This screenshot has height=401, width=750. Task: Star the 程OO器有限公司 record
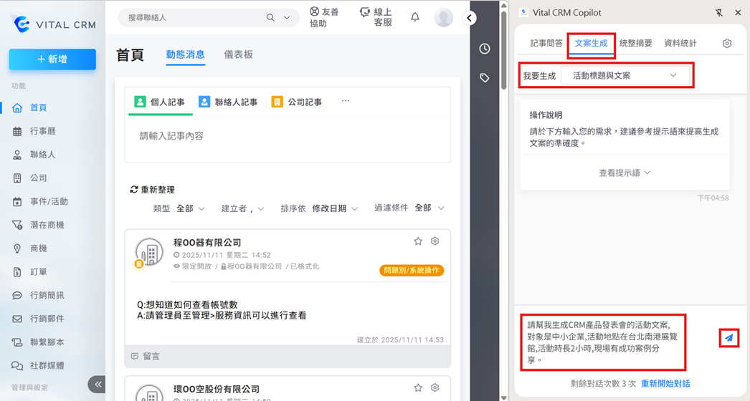pyautogui.click(x=418, y=241)
